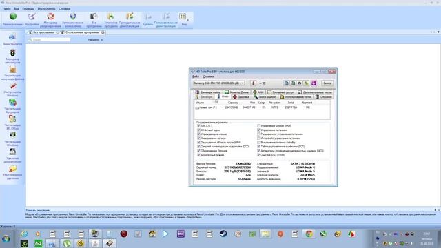Switch to Folder Usage tab

coord(296,97)
